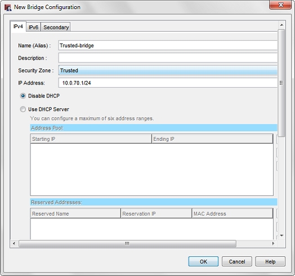The image size is (295, 276).
Task: Click the IP Address field 10.0.70.1/24
Action: tap(168, 83)
